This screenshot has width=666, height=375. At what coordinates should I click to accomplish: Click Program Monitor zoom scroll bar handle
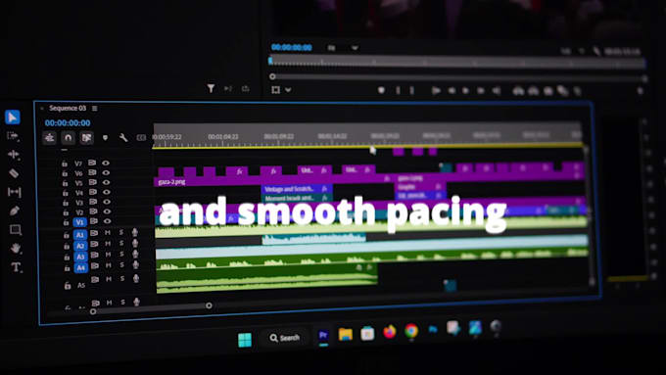tap(272, 77)
